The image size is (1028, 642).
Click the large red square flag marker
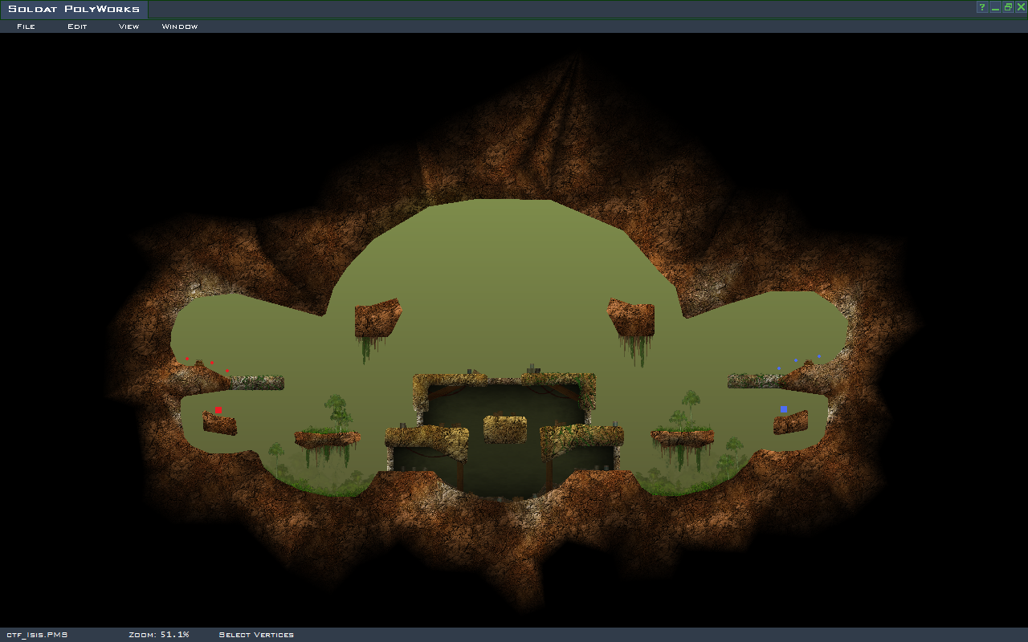[218, 410]
